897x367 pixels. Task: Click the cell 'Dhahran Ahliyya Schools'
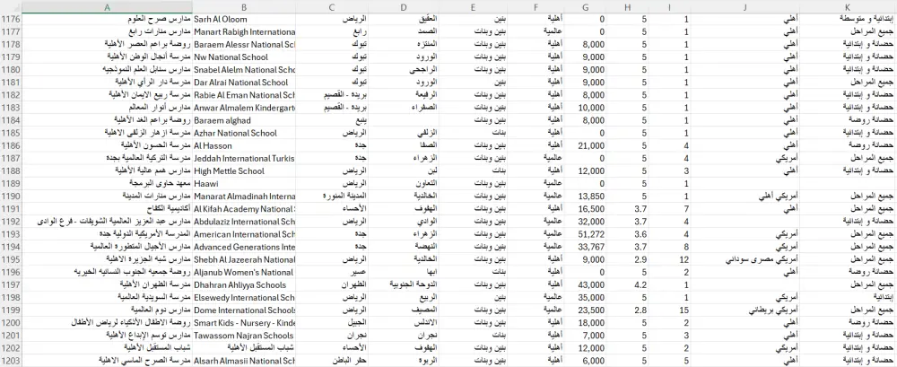[x=244, y=285]
